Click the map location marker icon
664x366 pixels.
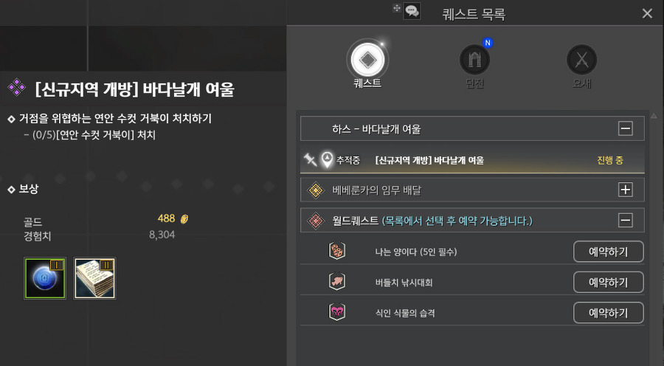pos(327,159)
